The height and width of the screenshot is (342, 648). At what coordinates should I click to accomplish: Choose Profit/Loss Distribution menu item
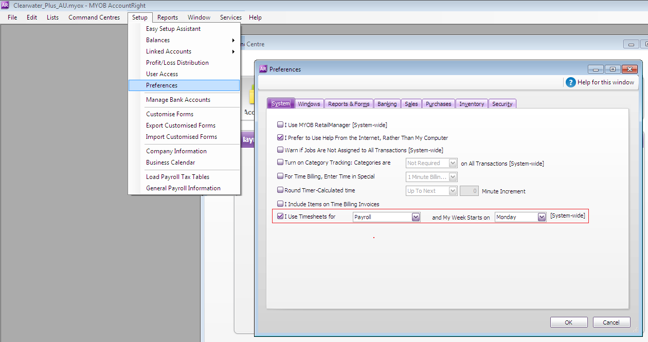pyautogui.click(x=184, y=63)
